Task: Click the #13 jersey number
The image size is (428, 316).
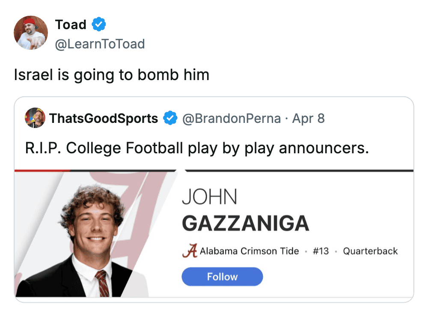Action: (x=321, y=251)
